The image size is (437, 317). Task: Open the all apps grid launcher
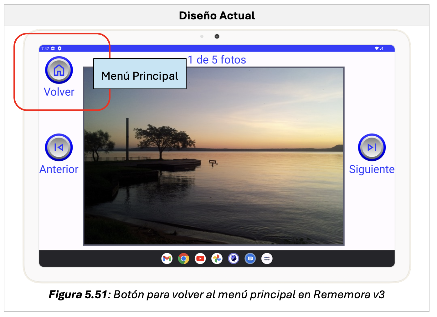[267, 259]
